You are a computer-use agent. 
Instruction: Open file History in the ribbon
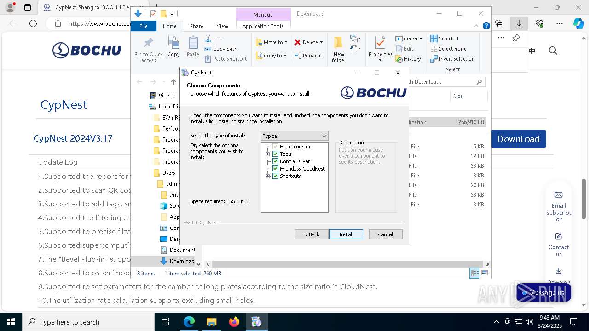[408, 59]
